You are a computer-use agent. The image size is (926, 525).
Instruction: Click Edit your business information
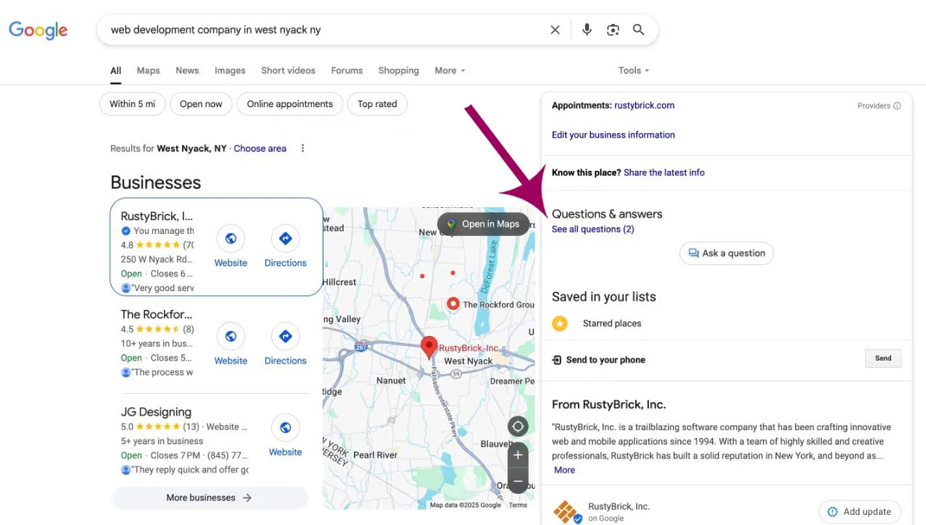click(613, 135)
